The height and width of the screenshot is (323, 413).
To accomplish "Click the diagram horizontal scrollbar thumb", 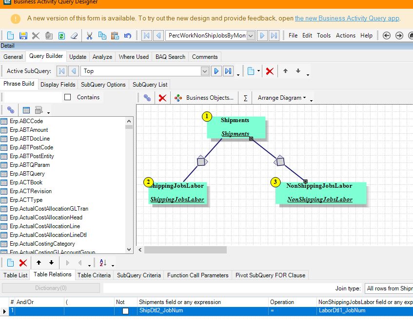I will [185, 250].
